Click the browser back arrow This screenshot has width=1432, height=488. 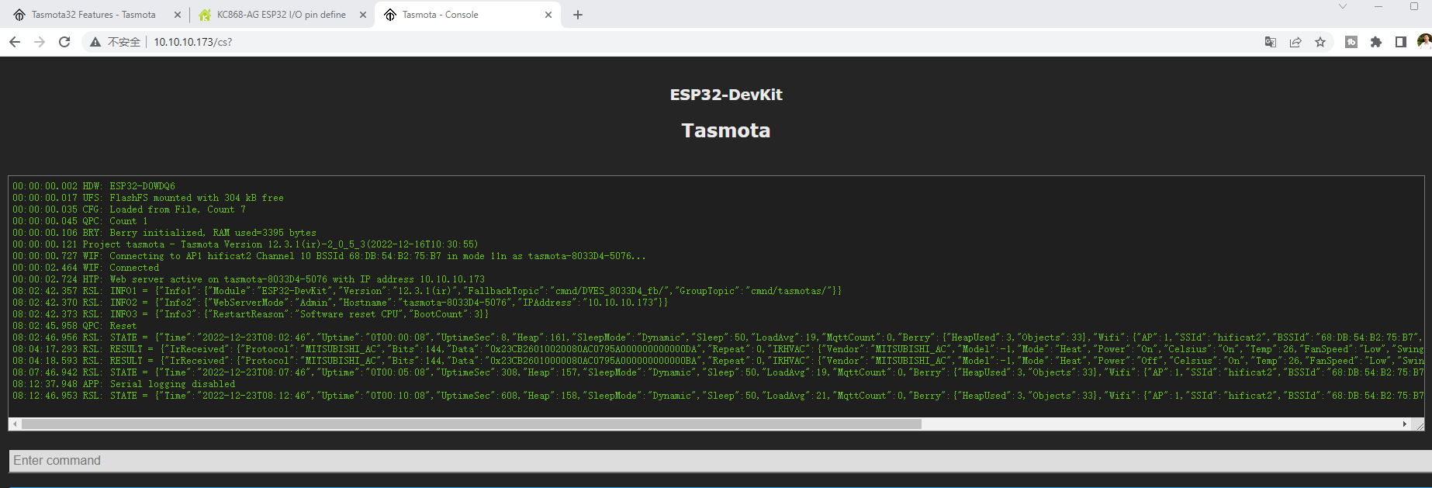click(15, 42)
